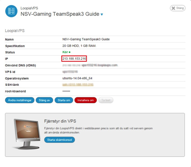Click the ubuntu-14.04-x86_64 operating system value
The height and width of the screenshot is (167, 191).
[x=77, y=78]
